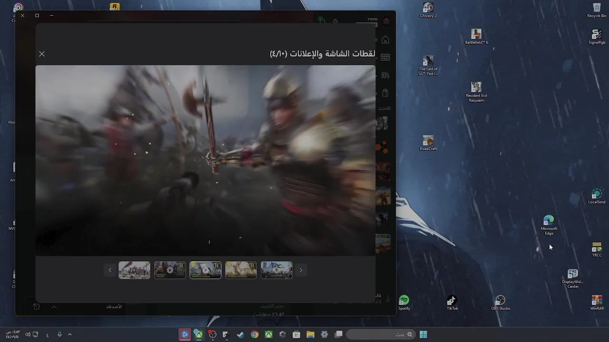Select the Microsoft Edge desktop shortcut

(x=549, y=225)
